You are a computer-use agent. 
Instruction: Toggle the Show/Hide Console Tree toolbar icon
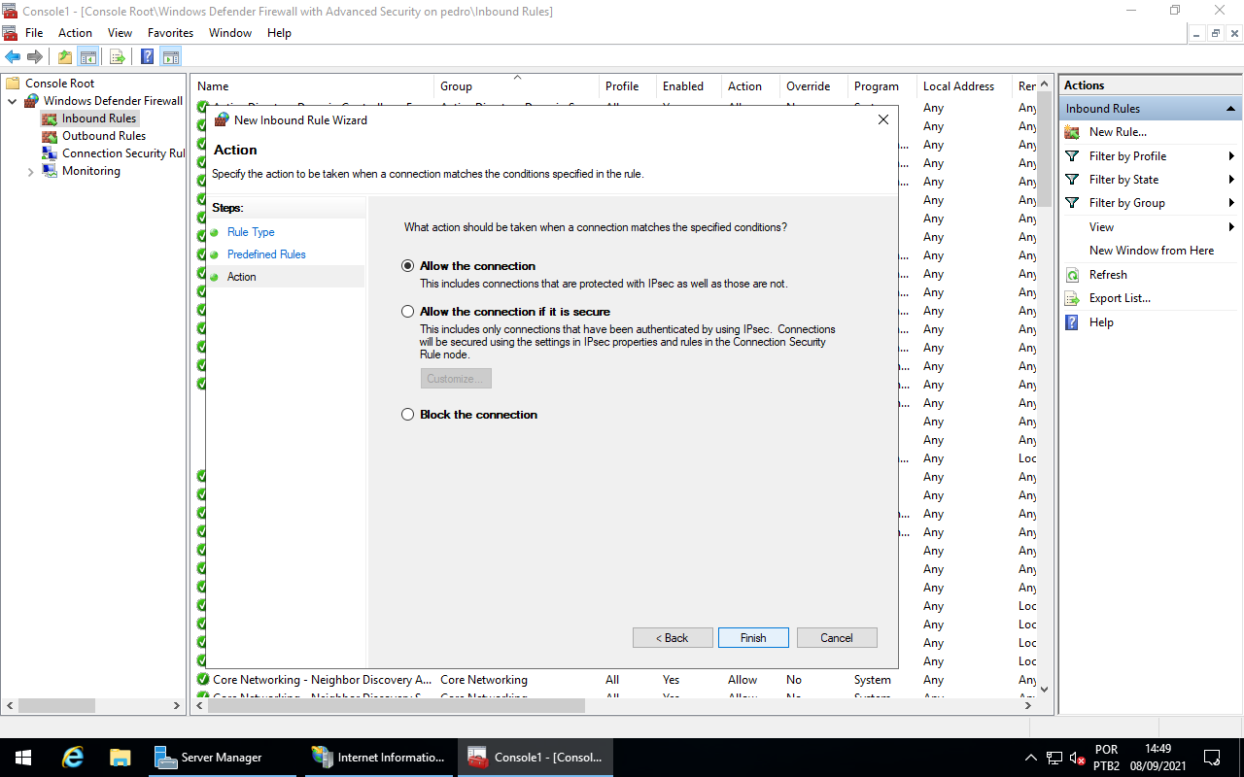pos(87,56)
